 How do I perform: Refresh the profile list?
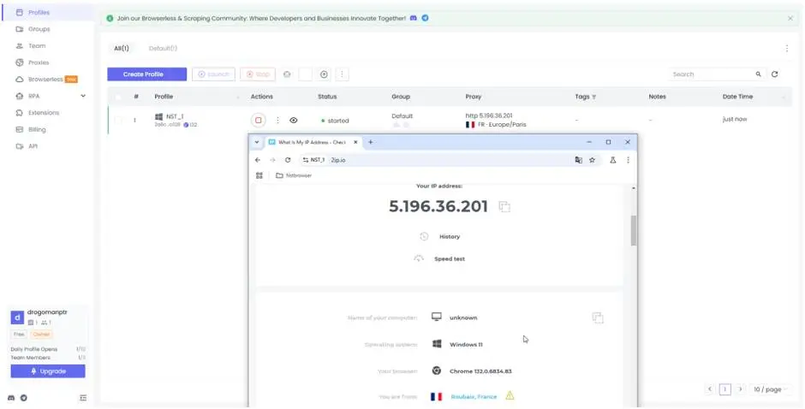[x=775, y=74]
